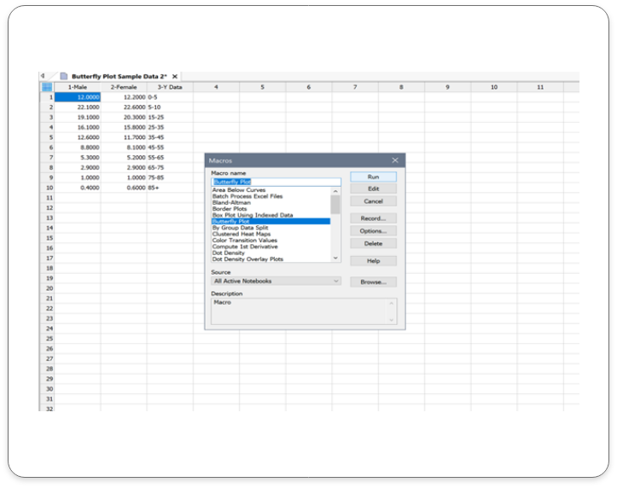The image size is (617, 488).
Task: Click the Edit macro button
Action: click(373, 189)
